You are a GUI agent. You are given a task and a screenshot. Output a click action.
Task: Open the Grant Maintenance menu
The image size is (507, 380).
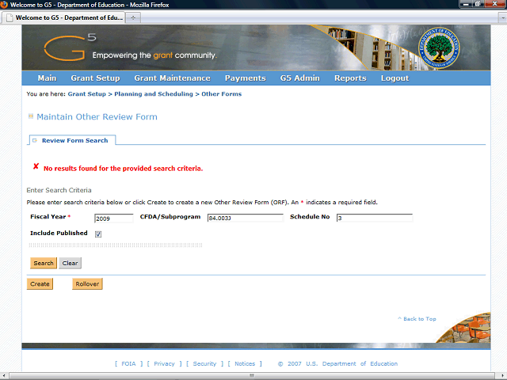pyautogui.click(x=173, y=78)
